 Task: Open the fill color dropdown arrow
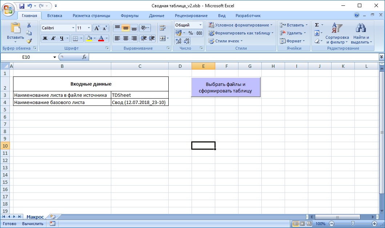point(95,38)
